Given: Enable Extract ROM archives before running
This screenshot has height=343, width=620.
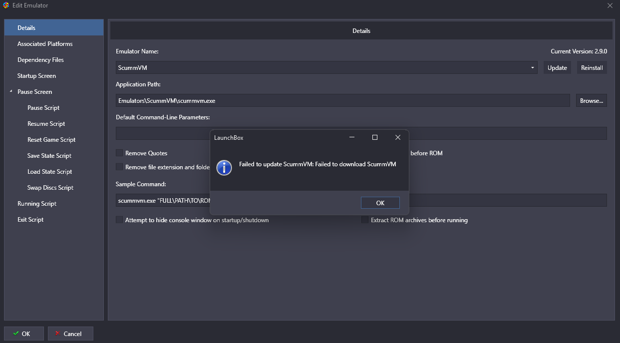Looking at the screenshot, I should 365,220.
